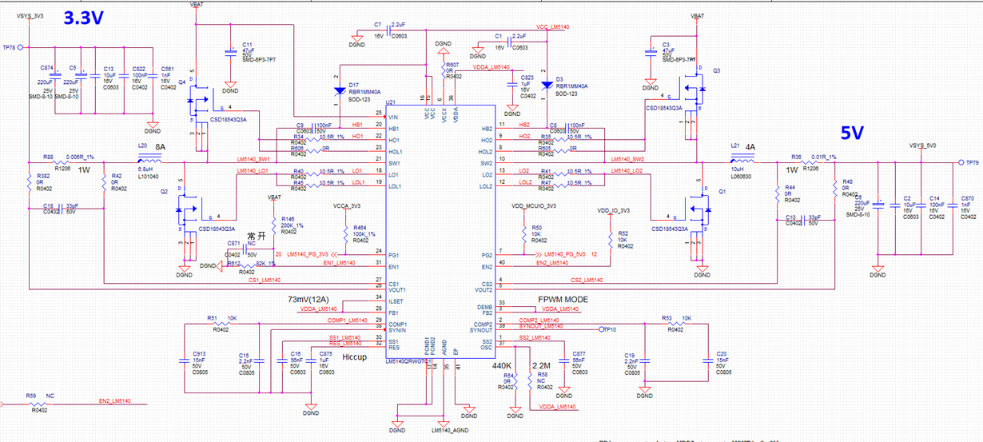
Task: Select resistor designator R59
Action: [31, 396]
